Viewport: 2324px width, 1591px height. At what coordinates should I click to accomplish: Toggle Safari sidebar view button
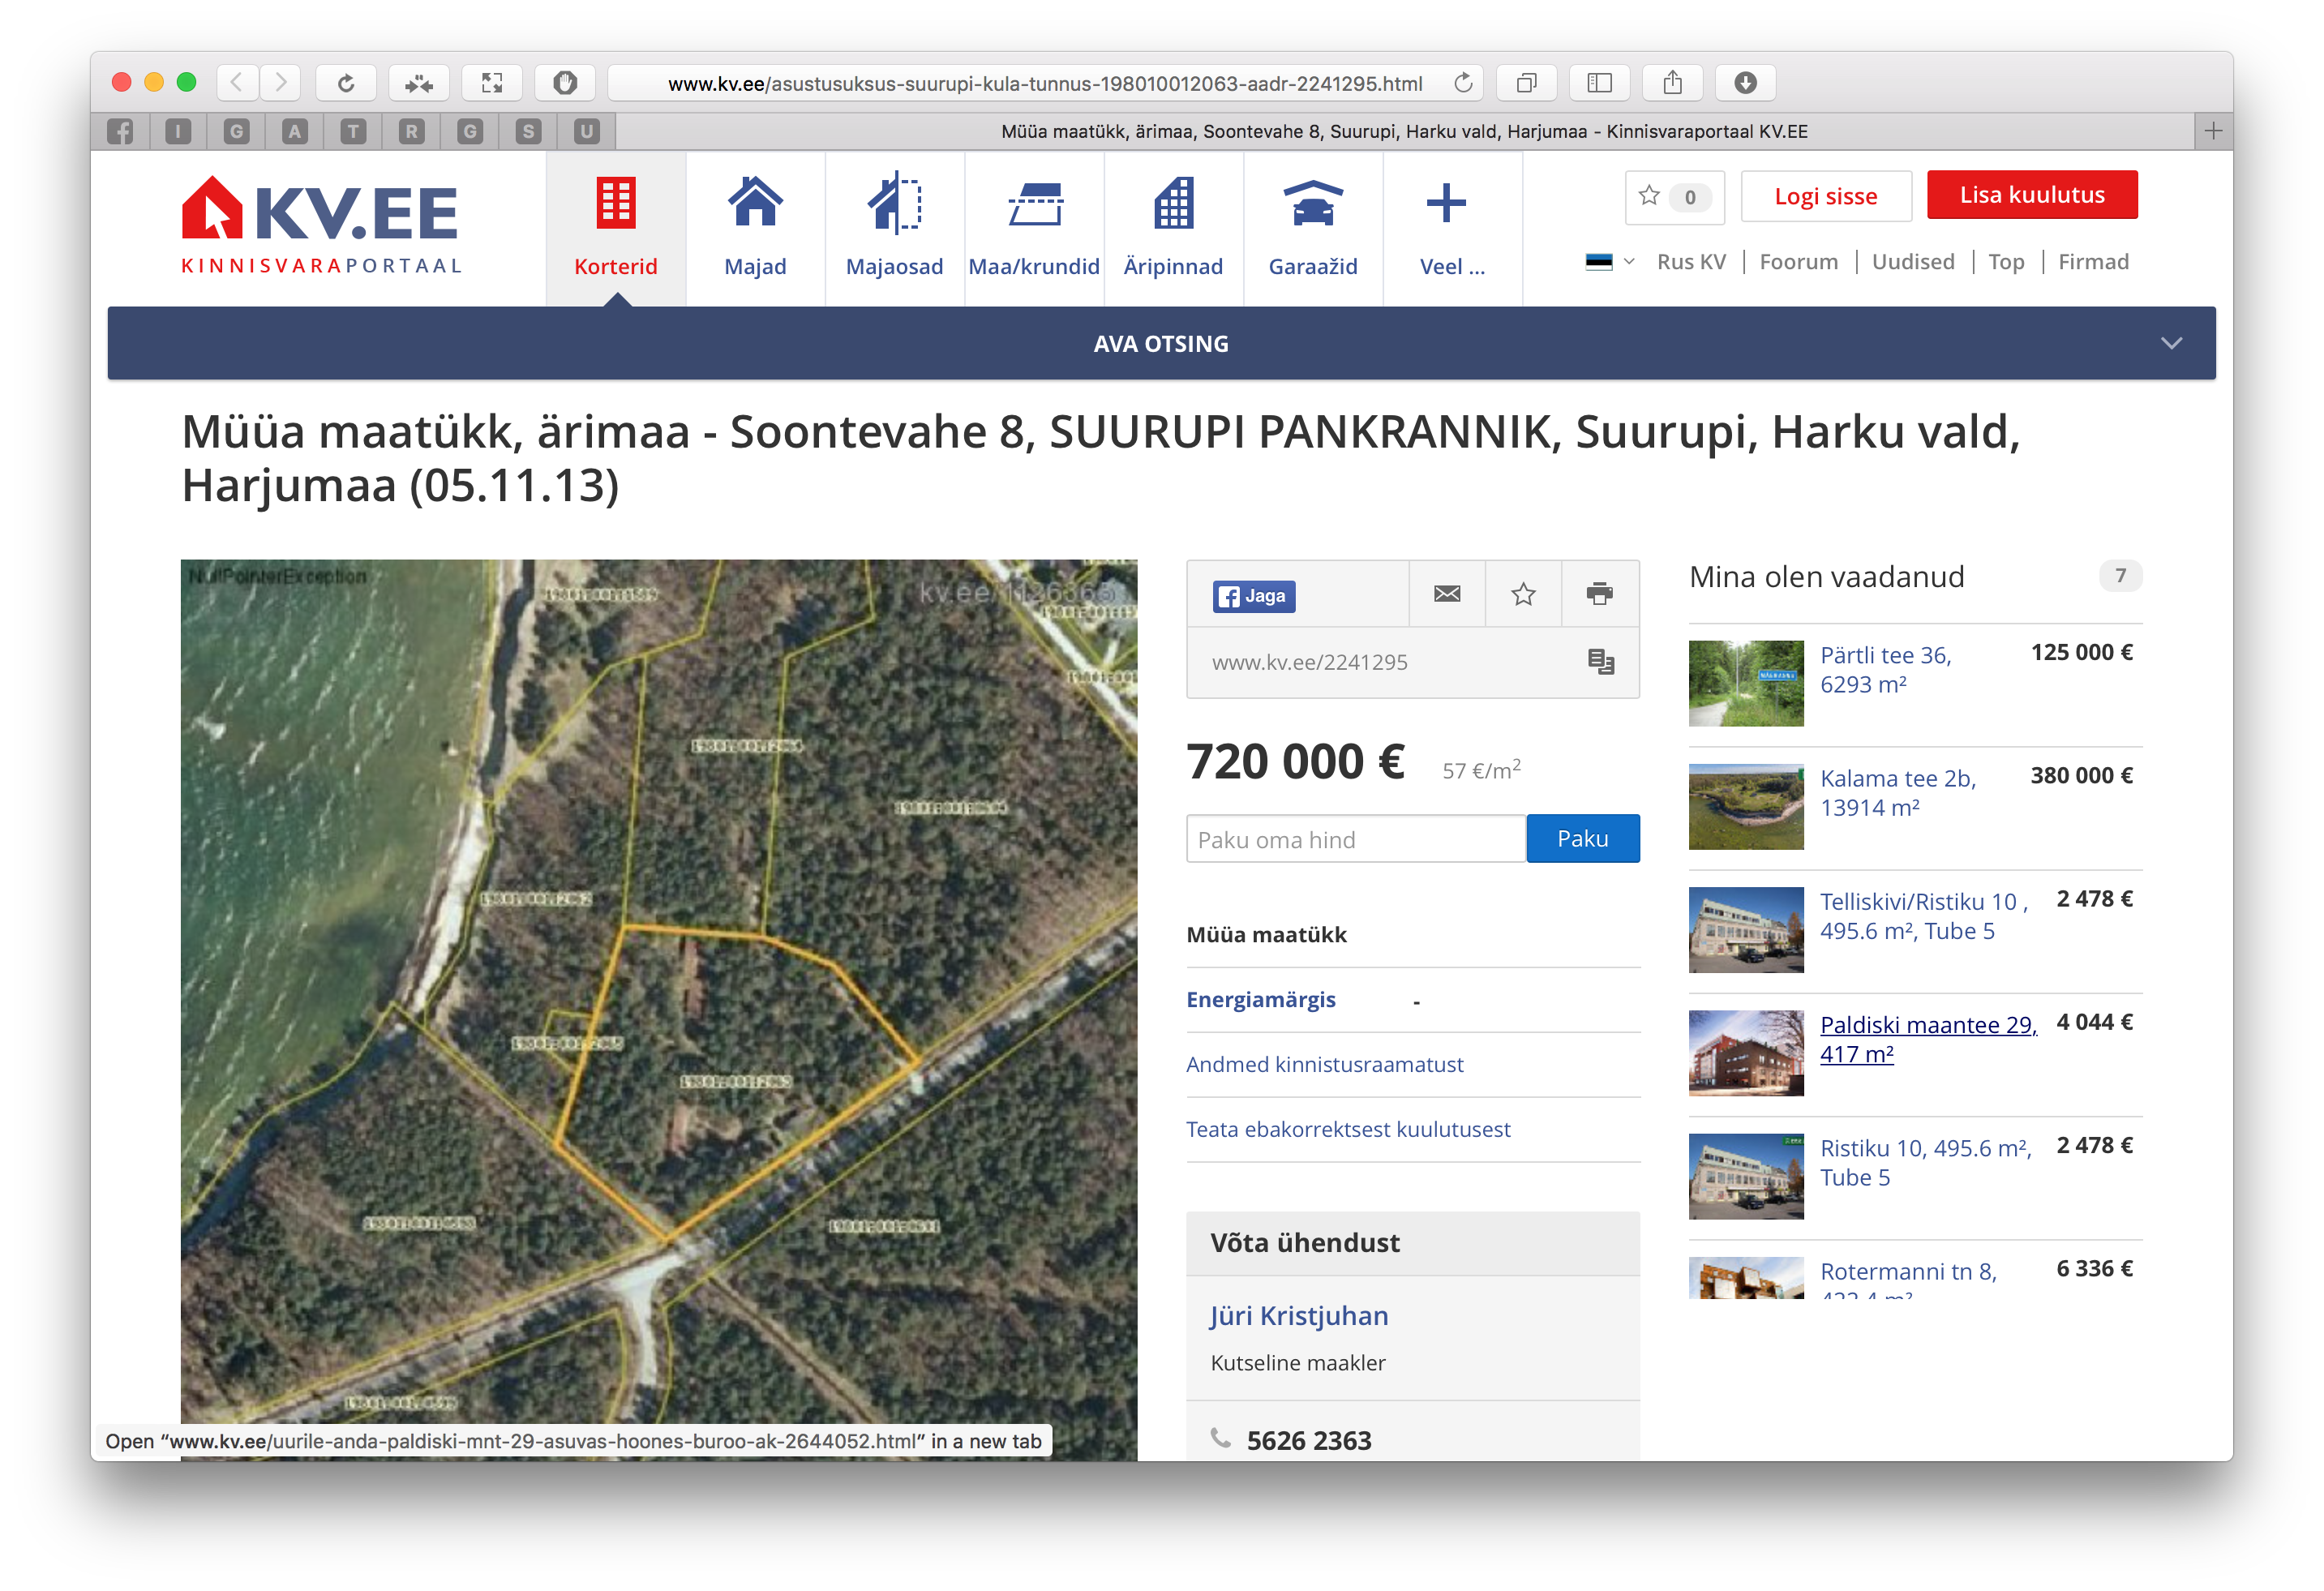click(x=1599, y=83)
